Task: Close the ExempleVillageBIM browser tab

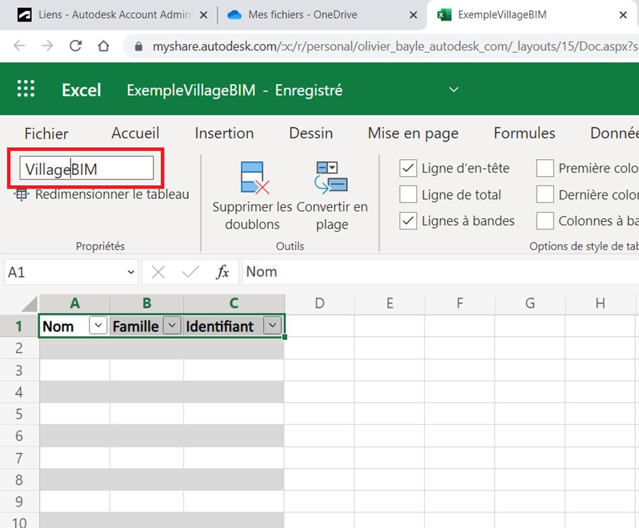Action: 623,16
